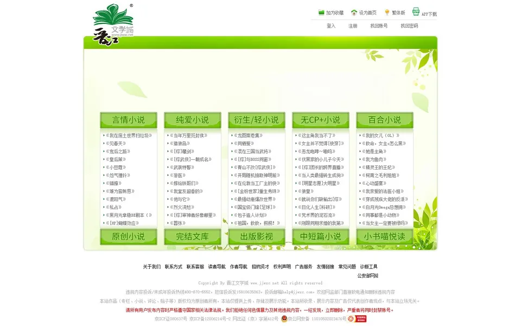Open novel 《他与它》
This screenshot has height=326, width=521.
click(x=180, y=199)
